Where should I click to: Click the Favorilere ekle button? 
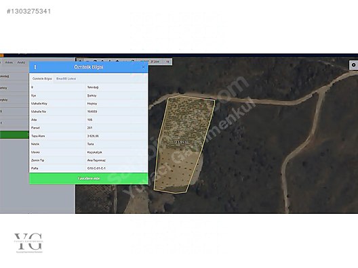coord(89,179)
